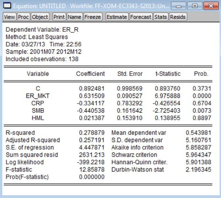The image size is (221, 198).
Task: Click the 'Coefficient' column header
Action: (90, 74)
